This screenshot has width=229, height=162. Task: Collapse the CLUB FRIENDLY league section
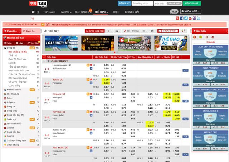point(44,61)
